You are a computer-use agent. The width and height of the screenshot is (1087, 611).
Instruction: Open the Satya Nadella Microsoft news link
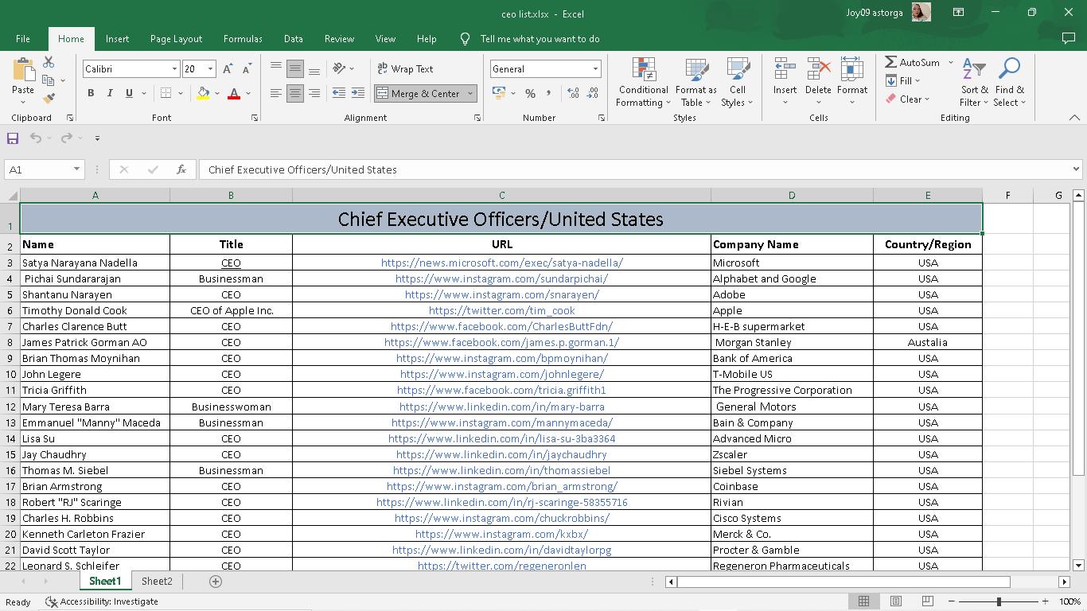pos(501,263)
